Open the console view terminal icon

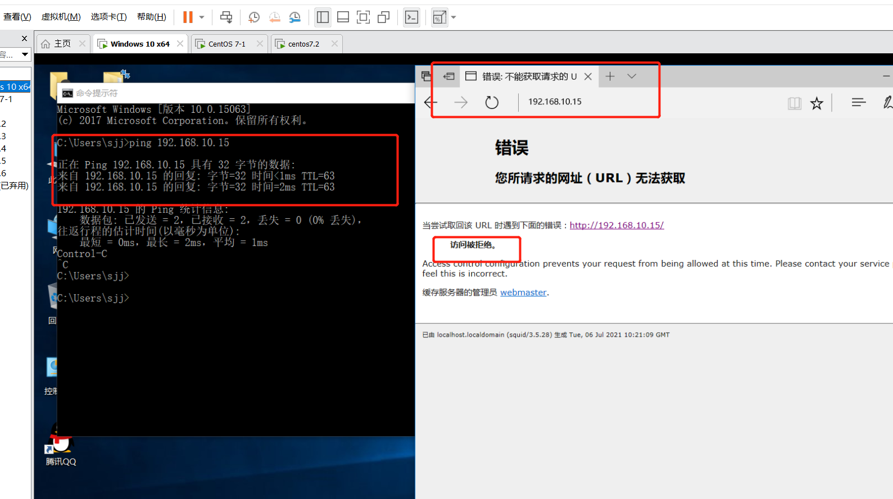point(411,17)
